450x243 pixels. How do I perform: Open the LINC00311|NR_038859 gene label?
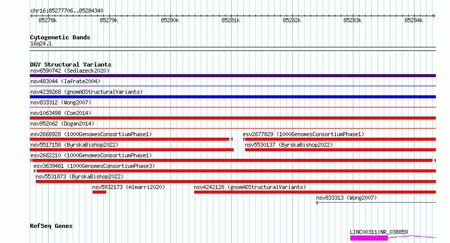click(379, 232)
